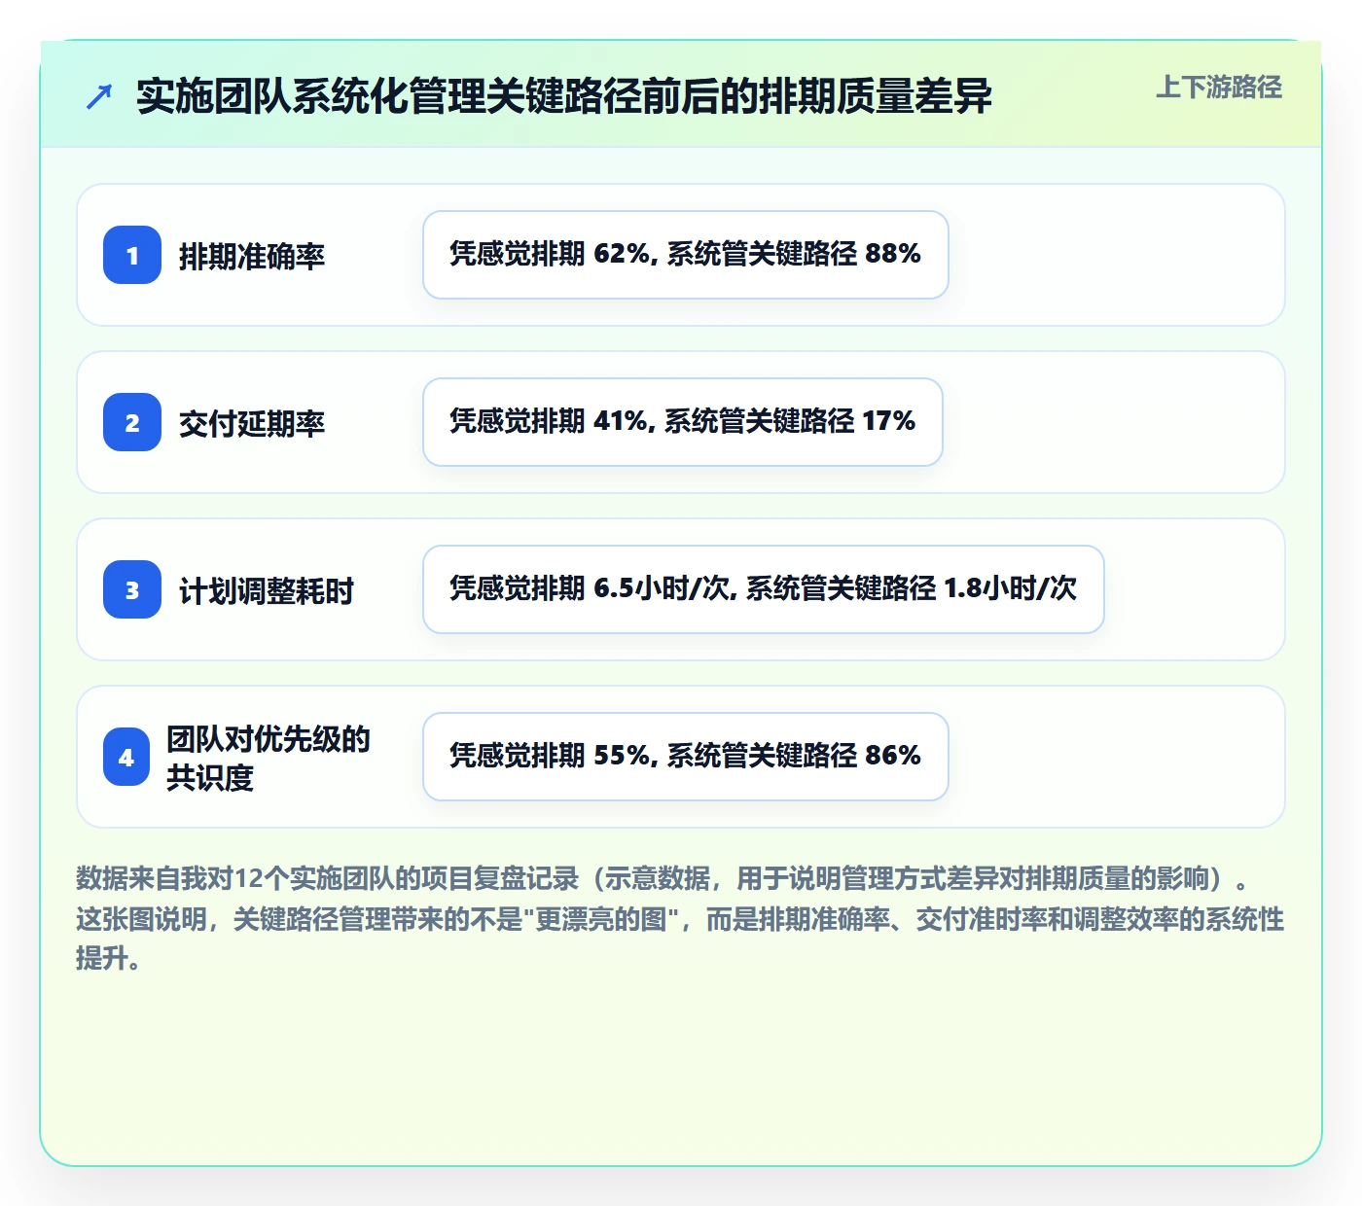Click the 排期准确率 row label
Viewport: 1362px width, 1206px height.
point(252,256)
